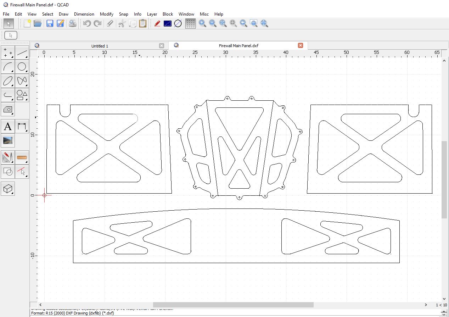Click the Zoom In magnifier
Viewport: 449px width, 317px height.
(202, 23)
